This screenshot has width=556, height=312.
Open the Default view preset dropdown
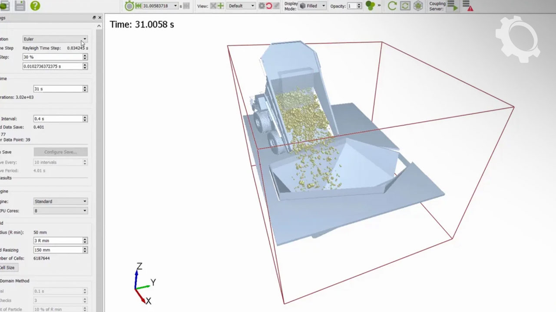241,6
